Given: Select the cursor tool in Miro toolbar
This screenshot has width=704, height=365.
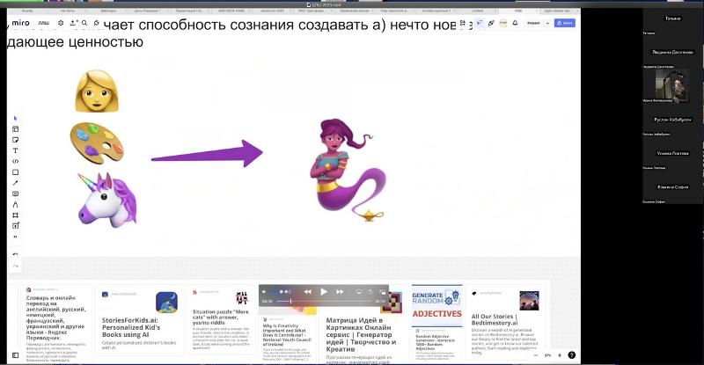Looking at the screenshot, I should click(x=15, y=118).
